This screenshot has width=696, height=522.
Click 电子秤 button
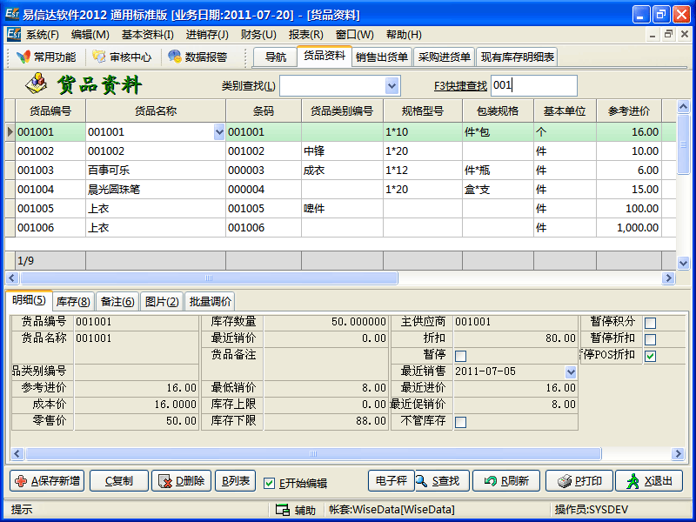391,481
